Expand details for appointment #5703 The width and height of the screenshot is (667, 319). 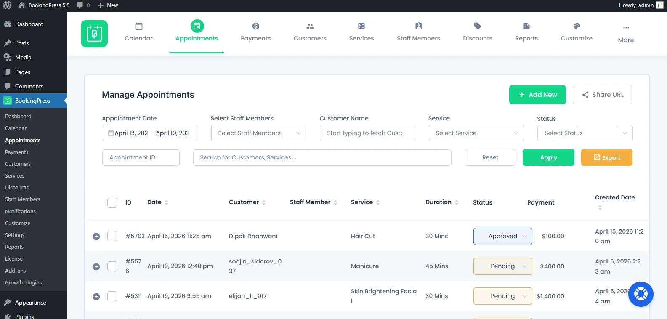click(96, 237)
